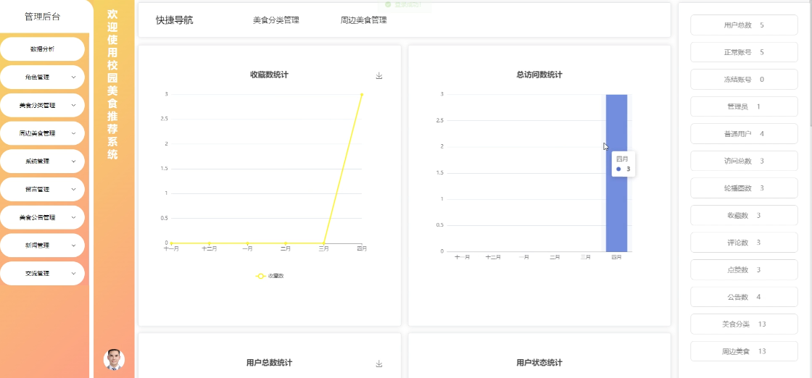The width and height of the screenshot is (812, 378).
Task: Expand the 交流管理 menu chevron
Action: (73, 274)
